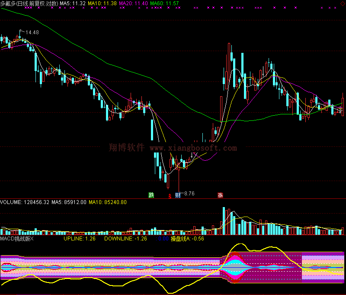
Task: Click the blue 财 signal marker
Action: tap(178, 195)
